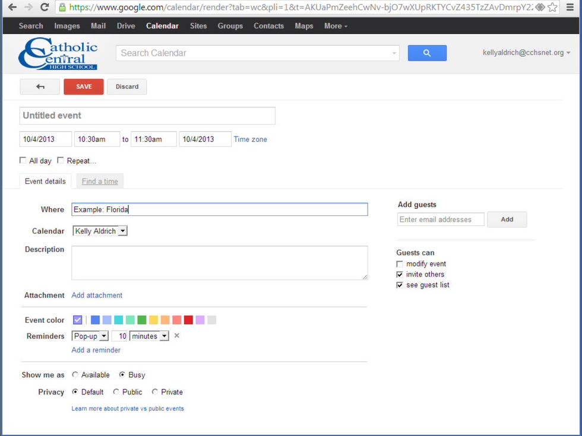Screen dimensions: 582x436
Task: Click the back arrow button
Action: point(40,87)
